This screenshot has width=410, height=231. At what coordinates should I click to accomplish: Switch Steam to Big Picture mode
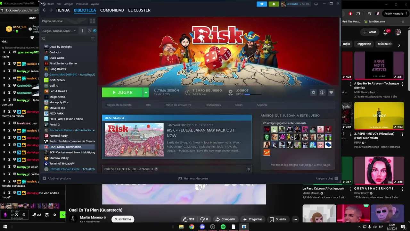click(316, 4)
